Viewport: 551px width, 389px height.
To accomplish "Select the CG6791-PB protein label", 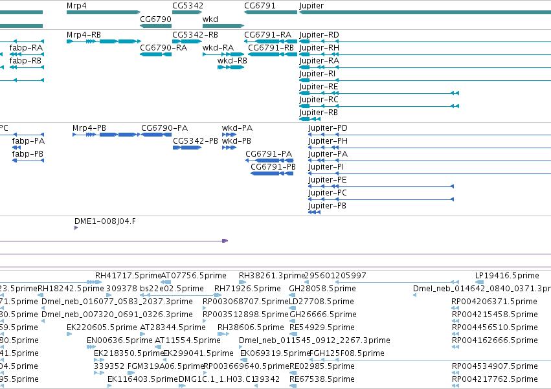I will pos(273,166).
